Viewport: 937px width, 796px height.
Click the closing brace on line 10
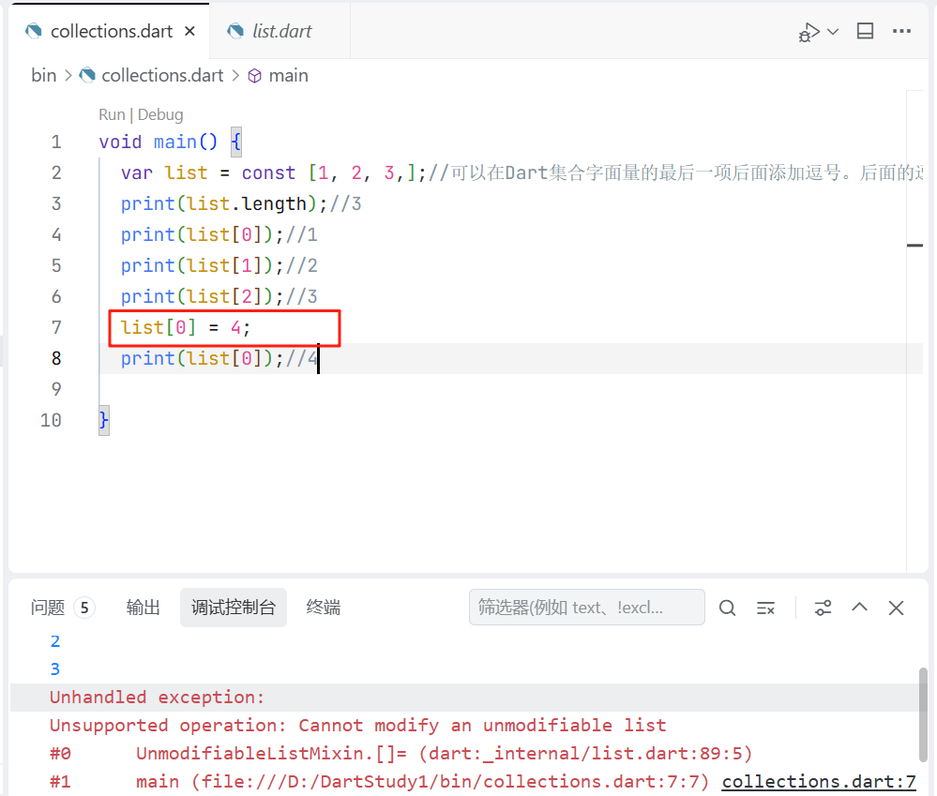pos(103,420)
